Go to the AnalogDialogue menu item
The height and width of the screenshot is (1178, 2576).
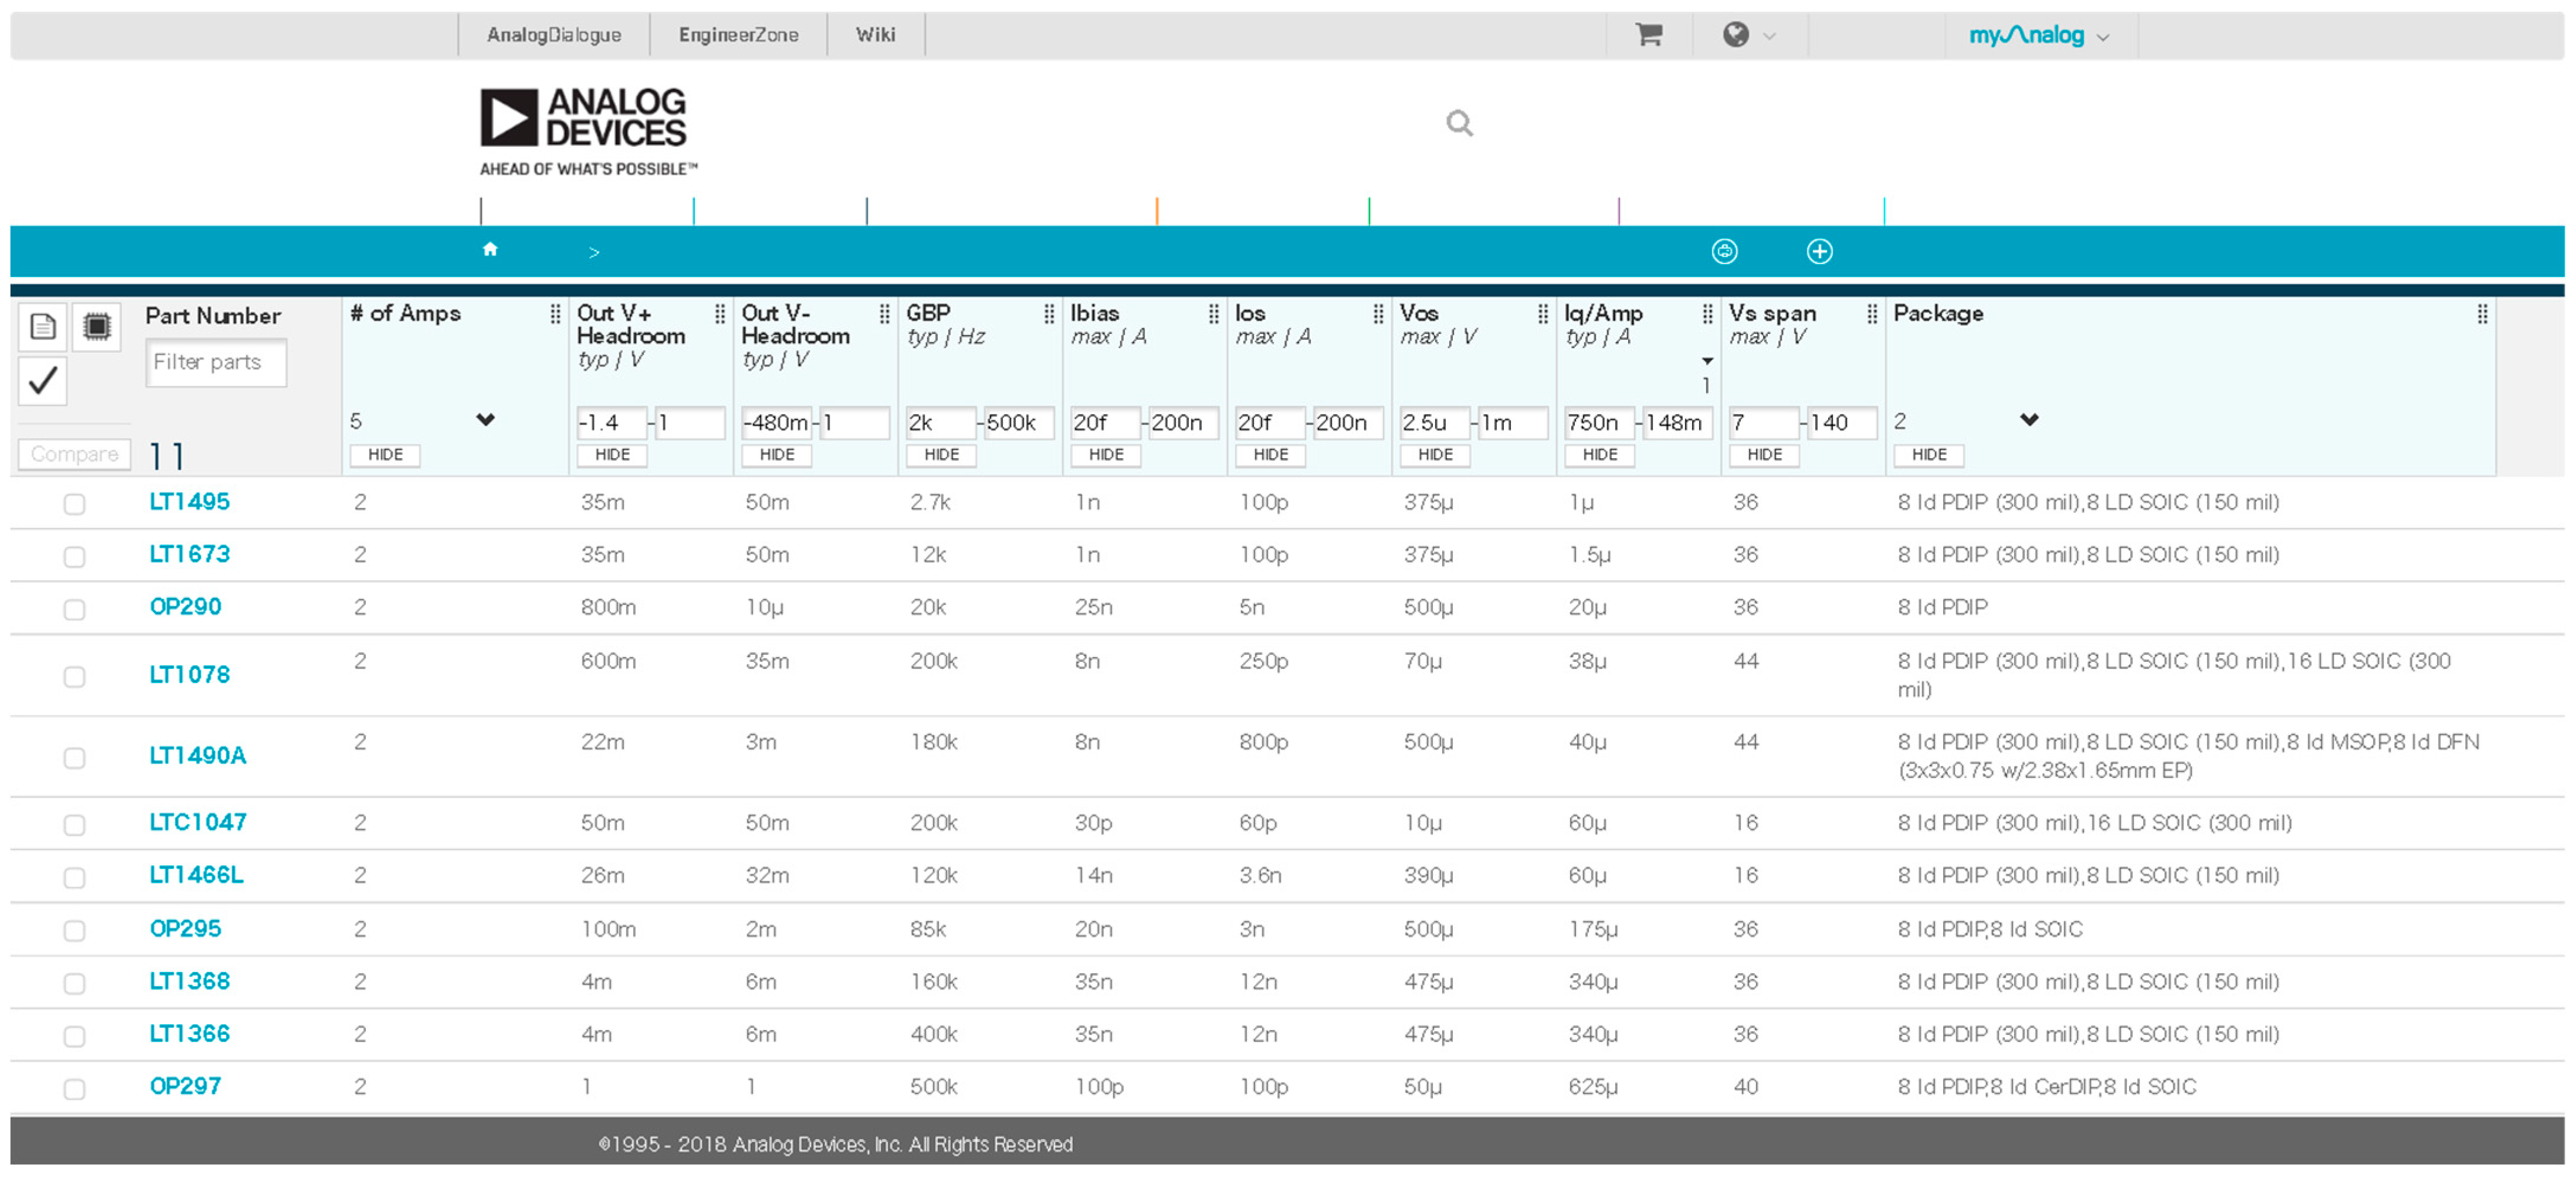point(554,35)
